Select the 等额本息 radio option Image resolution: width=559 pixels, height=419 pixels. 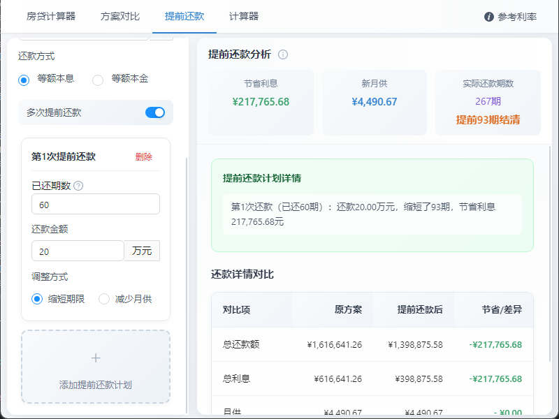(x=24, y=80)
